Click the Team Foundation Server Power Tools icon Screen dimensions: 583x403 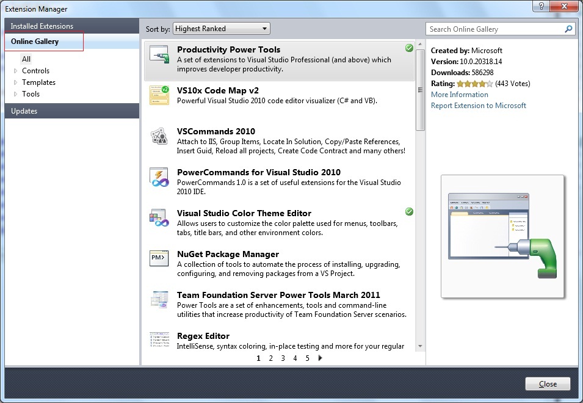(x=159, y=300)
